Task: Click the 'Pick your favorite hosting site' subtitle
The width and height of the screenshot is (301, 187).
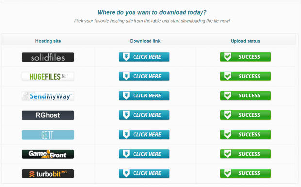Action: 152,21
